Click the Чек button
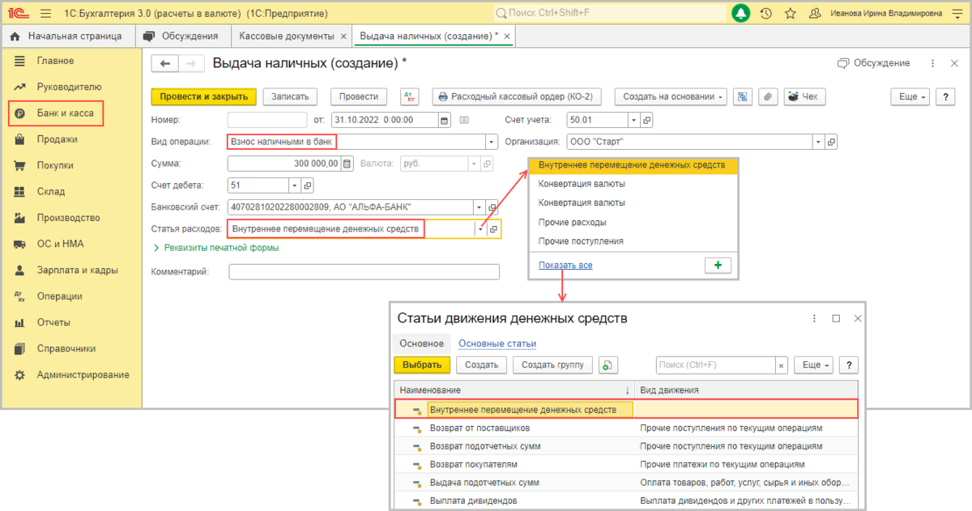 (805, 96)
